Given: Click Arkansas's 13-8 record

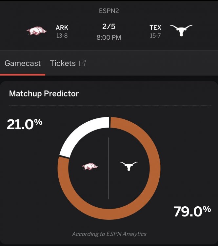Looking at the screenshot, I should [x=62, y=35].
